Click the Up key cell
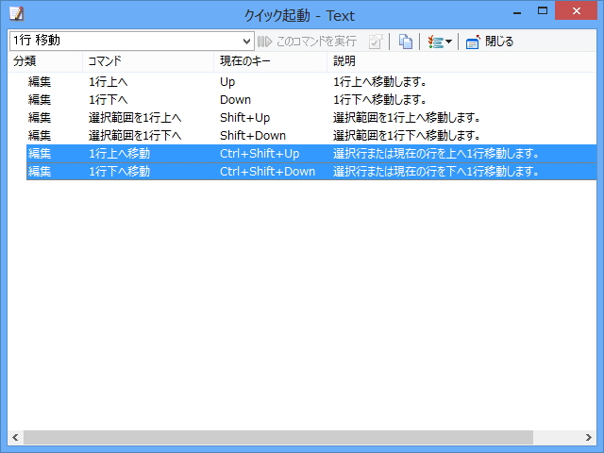 click(227, 82)
